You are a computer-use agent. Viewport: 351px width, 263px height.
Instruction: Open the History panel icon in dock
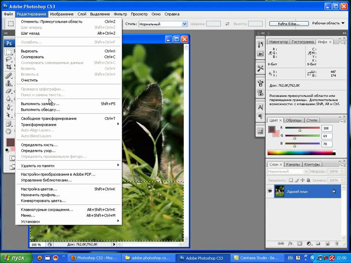[x=260, y=45]
